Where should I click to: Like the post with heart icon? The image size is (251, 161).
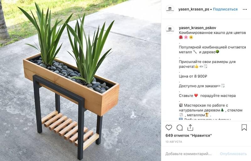[x=169, y=128]
